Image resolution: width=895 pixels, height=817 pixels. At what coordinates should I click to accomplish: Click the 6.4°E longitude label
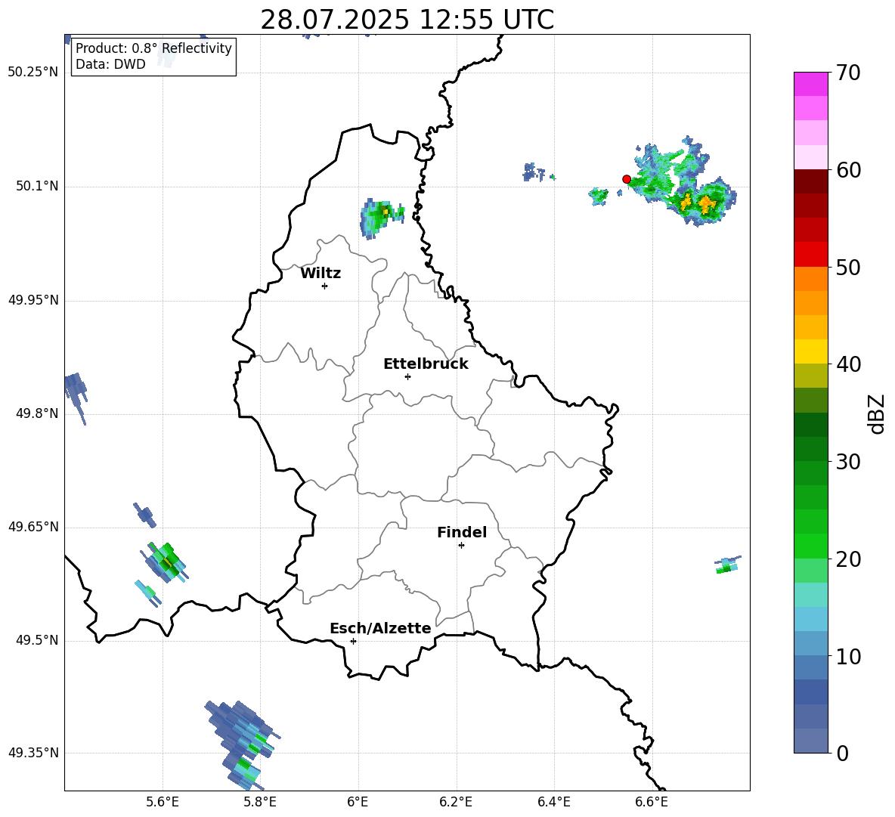[x=553, y=803]
